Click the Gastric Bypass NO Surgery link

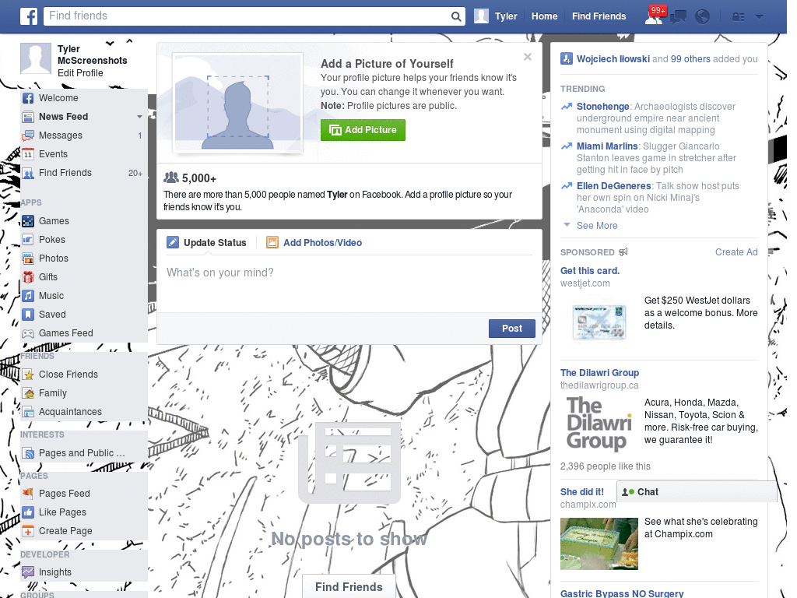622,593
